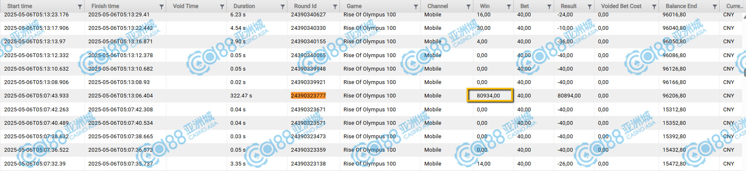This screenshot has height=171, width=746.
Task: Select Result cell showing 80894,00
Action: coord(569,96)
